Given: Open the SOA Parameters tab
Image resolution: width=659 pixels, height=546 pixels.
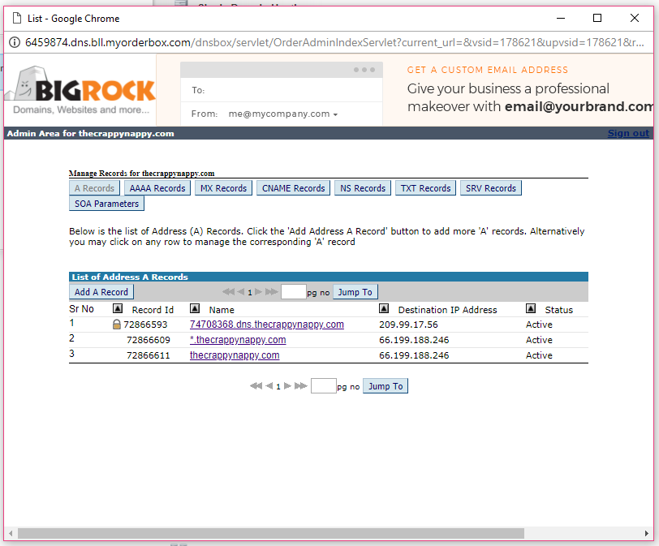Looking at the screenshot, I should (x=106, y=204).
